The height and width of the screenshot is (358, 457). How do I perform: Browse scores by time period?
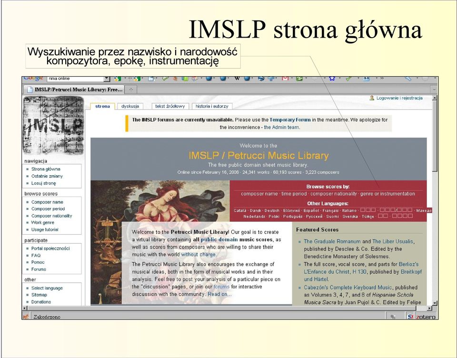click(x=294, y=194)
